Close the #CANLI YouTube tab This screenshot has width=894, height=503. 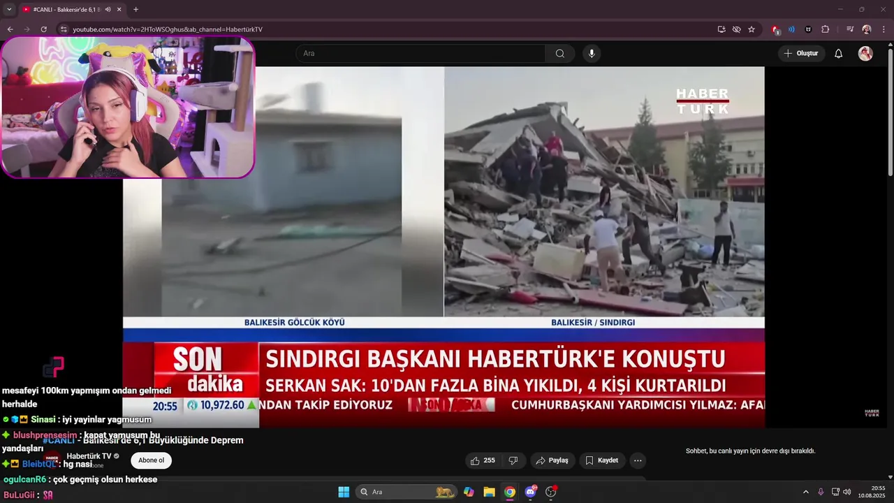pos(119,9)
